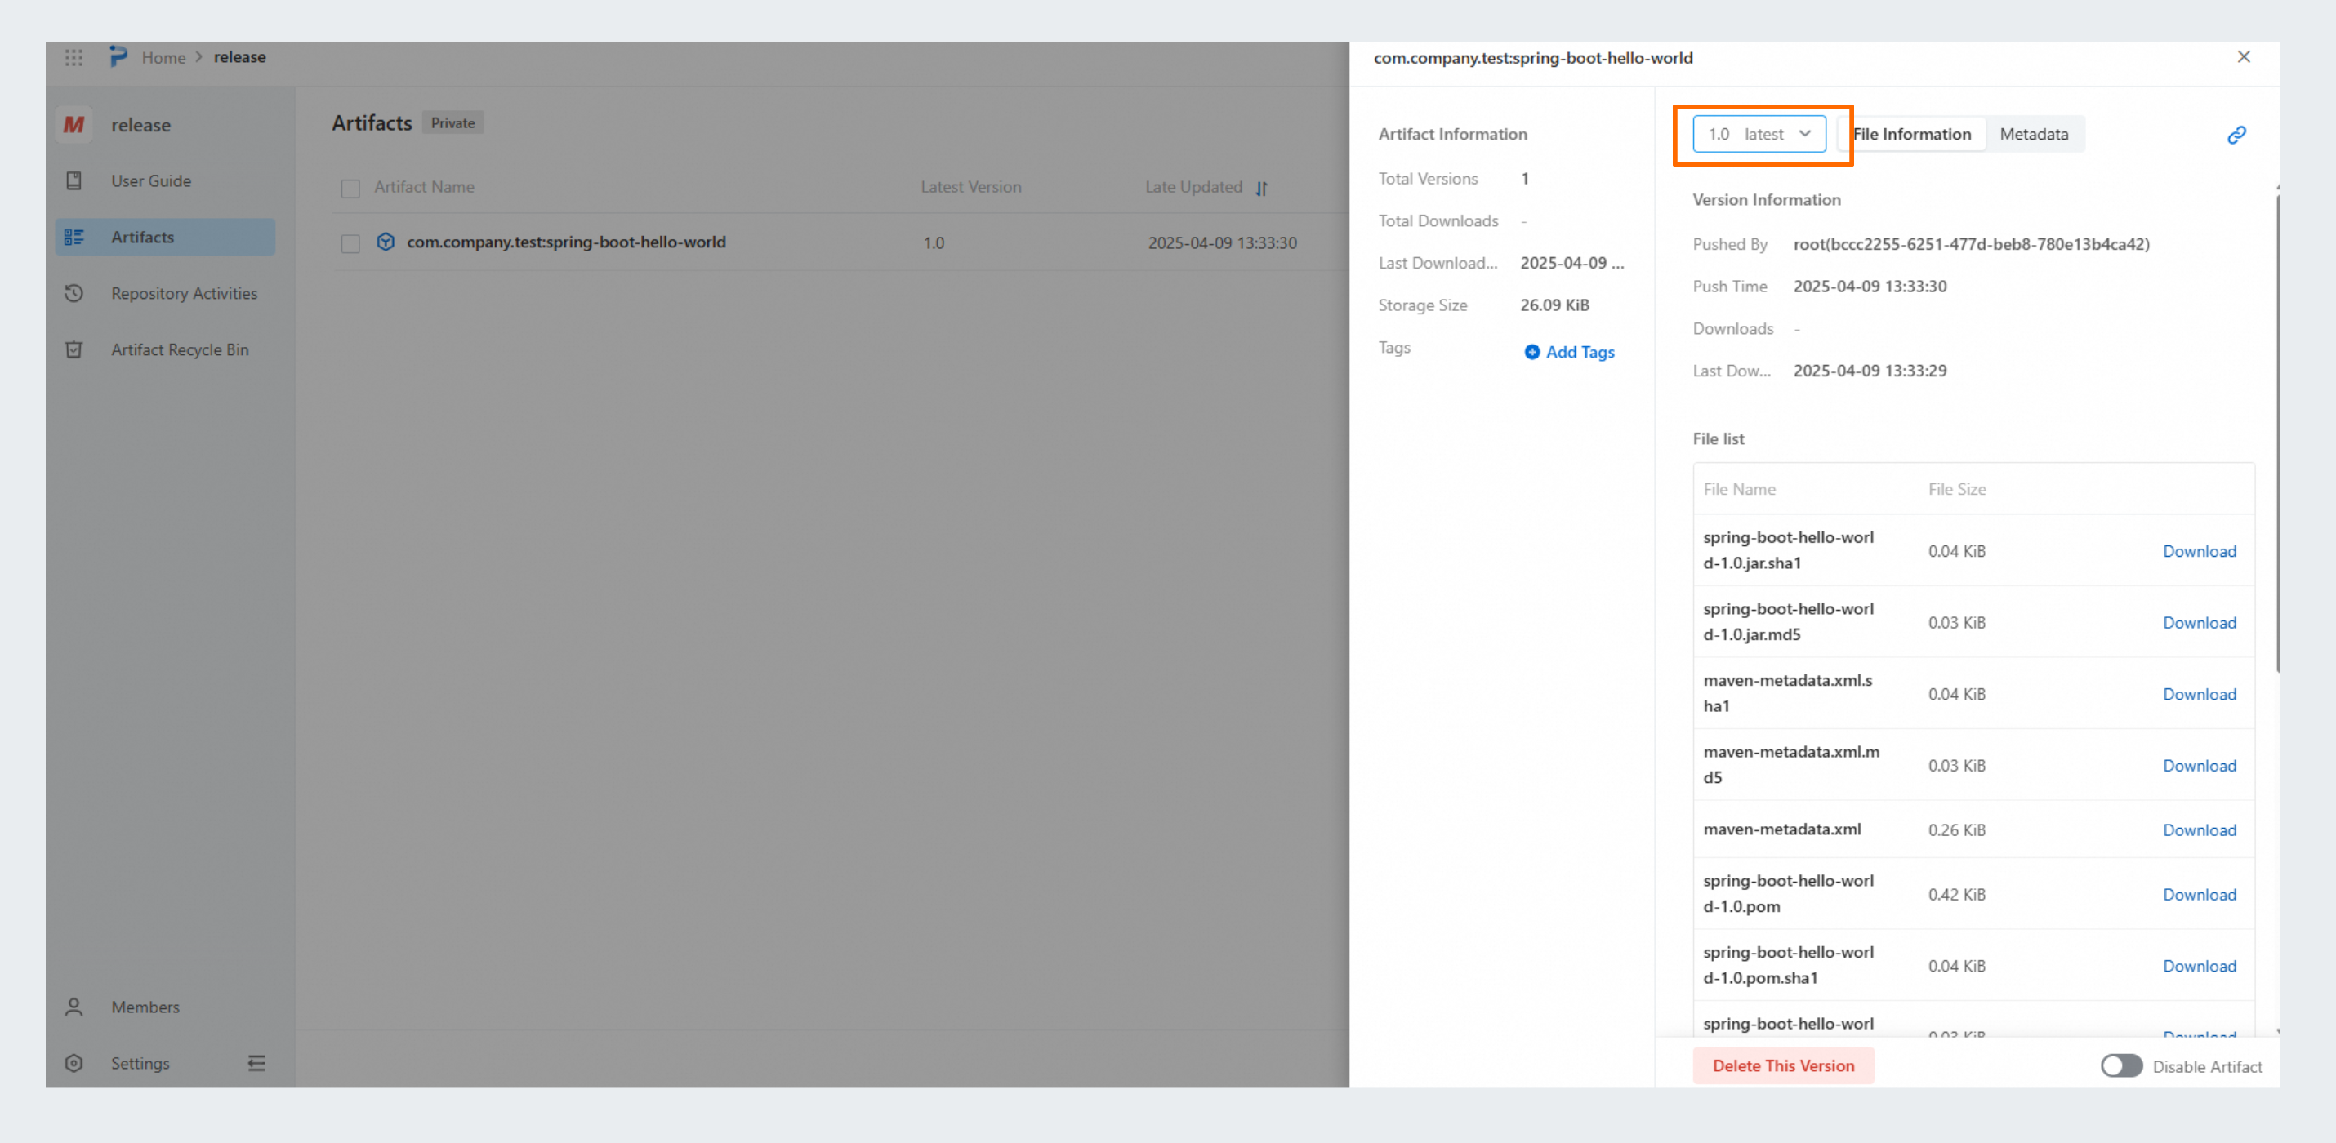The height and width of the screenshot is (1143, 2336).
Task: Click the app grid launcher icon
Action: pyautogui.click(x=74, y=57)
